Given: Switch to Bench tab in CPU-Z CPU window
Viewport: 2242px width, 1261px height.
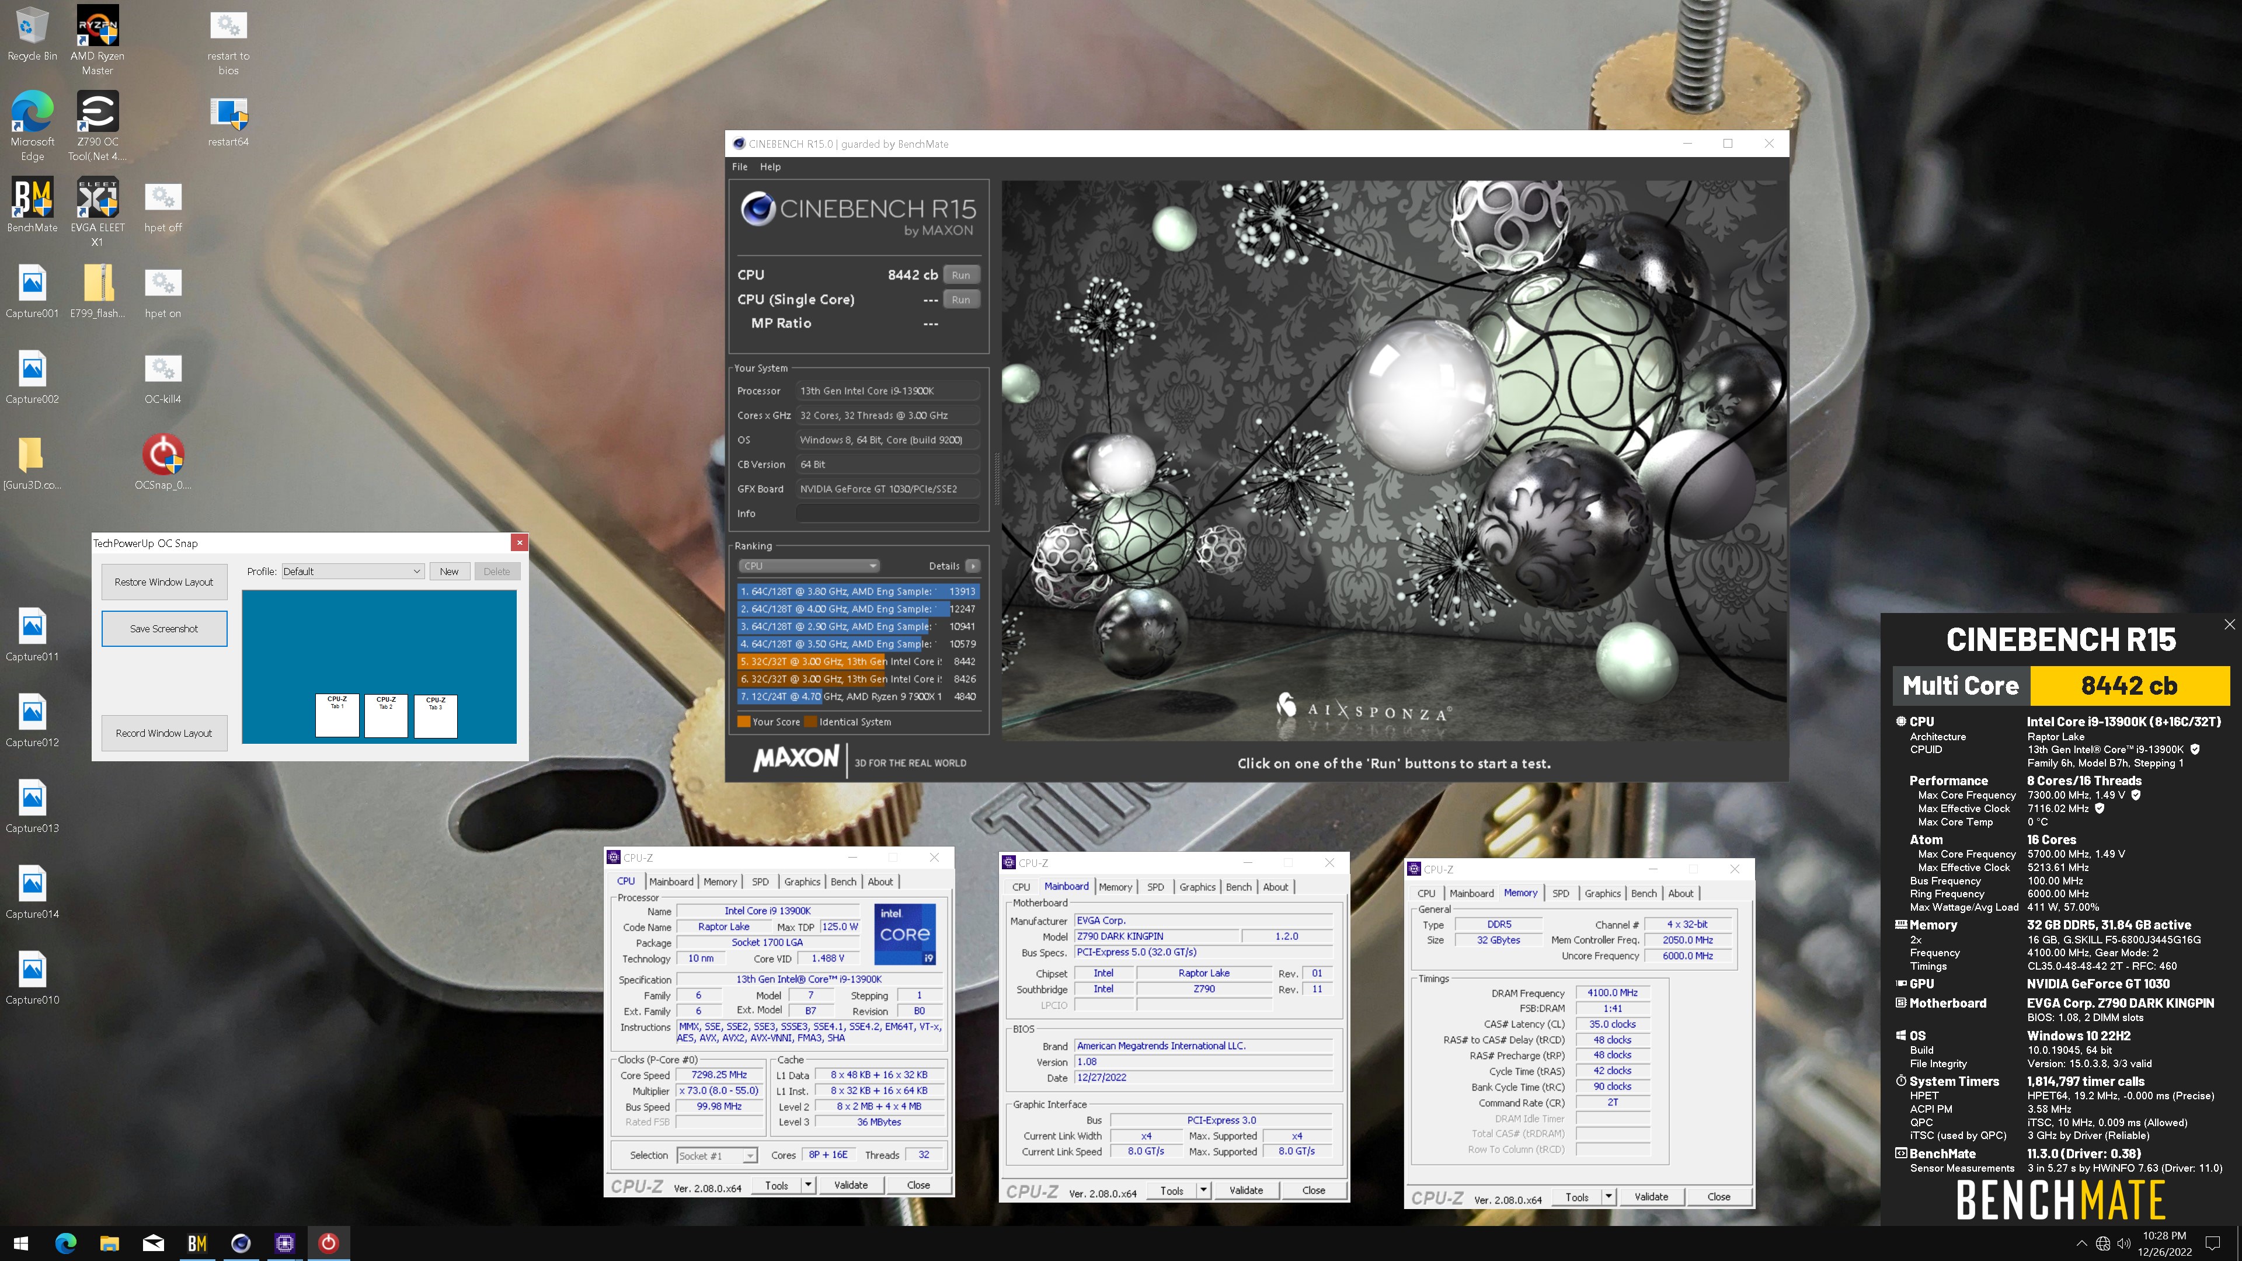Looking at the screenshot, I should tap(843, 882).
